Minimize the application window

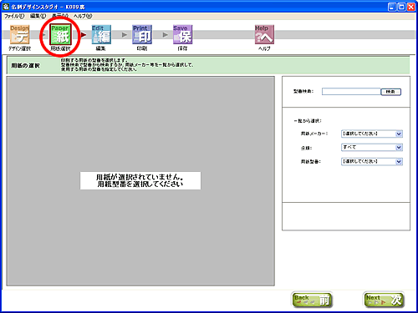pos(392,7)
